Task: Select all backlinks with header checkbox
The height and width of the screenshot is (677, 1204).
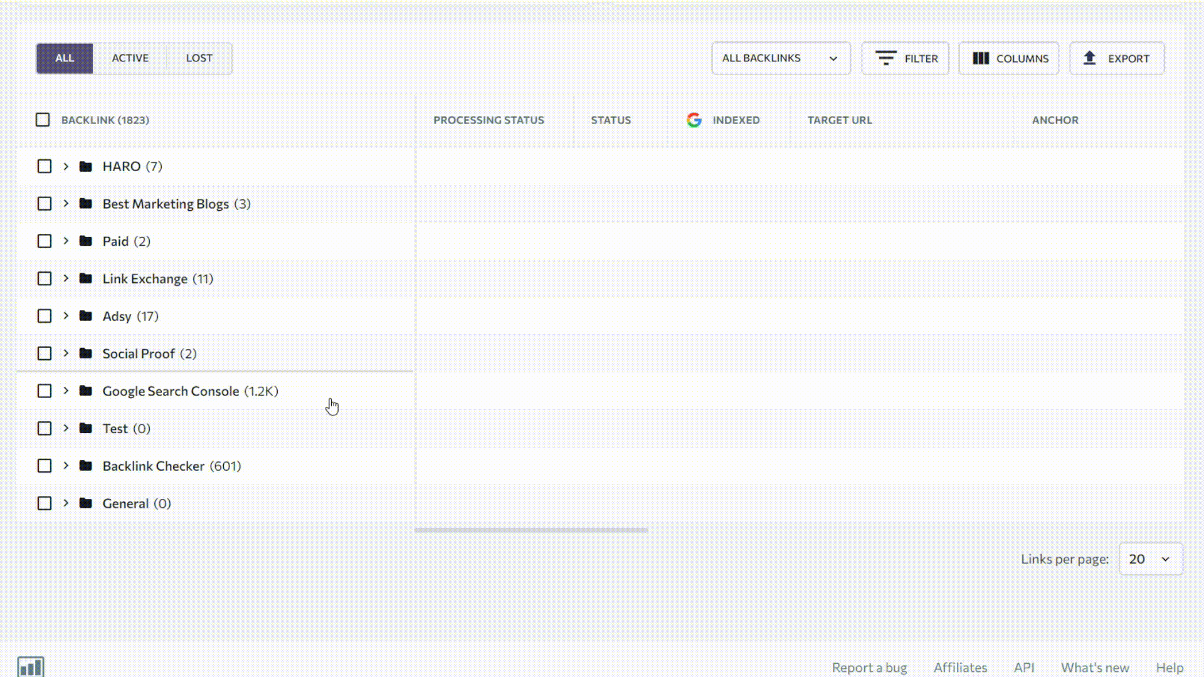Action: click(x=43, y=120)
